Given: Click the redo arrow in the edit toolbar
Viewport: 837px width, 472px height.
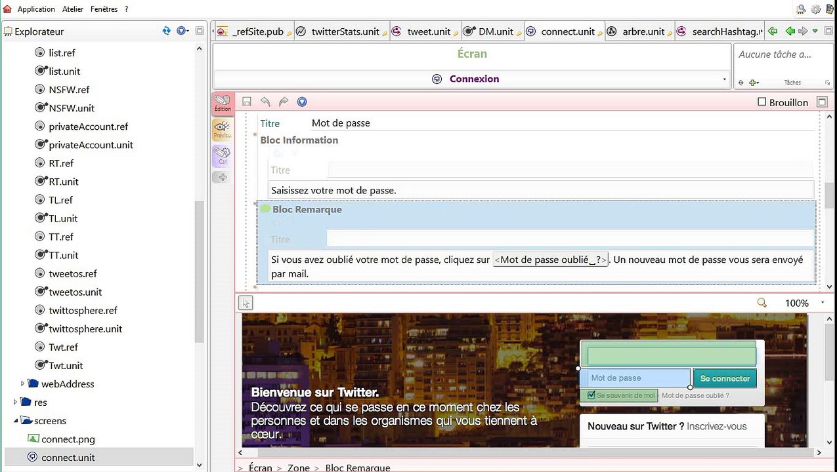Looking at the screenshot, I should [284, 102].
